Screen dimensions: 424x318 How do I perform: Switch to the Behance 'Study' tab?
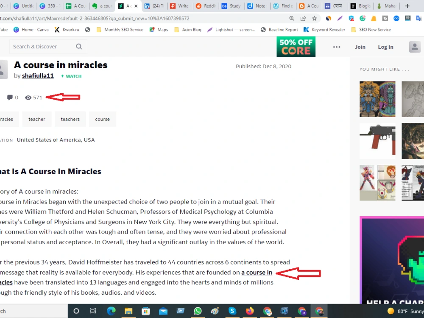[232, 6]
